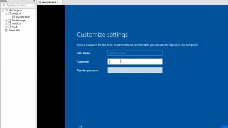Select the Prod folder
This screenshot has height=128, width=228.
14,27
